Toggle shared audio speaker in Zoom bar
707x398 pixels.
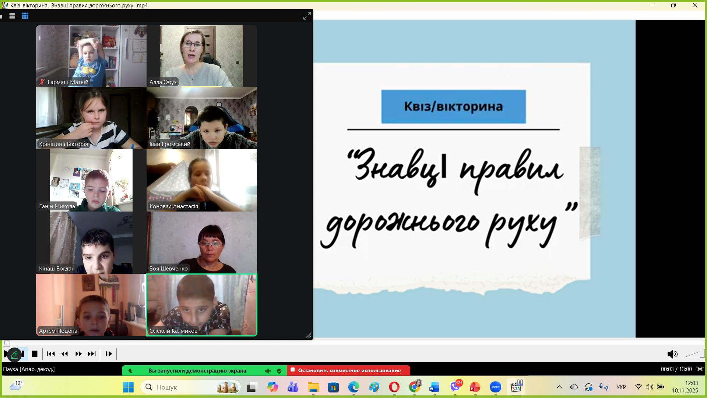point(268,371)
